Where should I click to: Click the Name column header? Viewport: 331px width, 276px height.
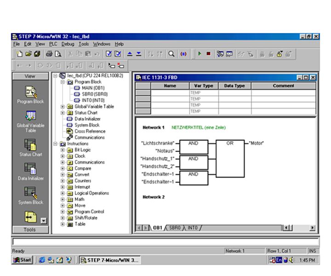(170, 86)
